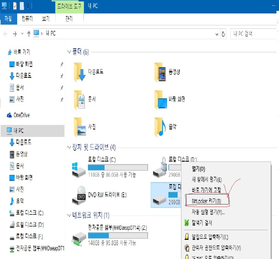279x259 pixels.
Task: Open the 동영상 folder icon
Action: pyautogui.click(x=160, y=72)
